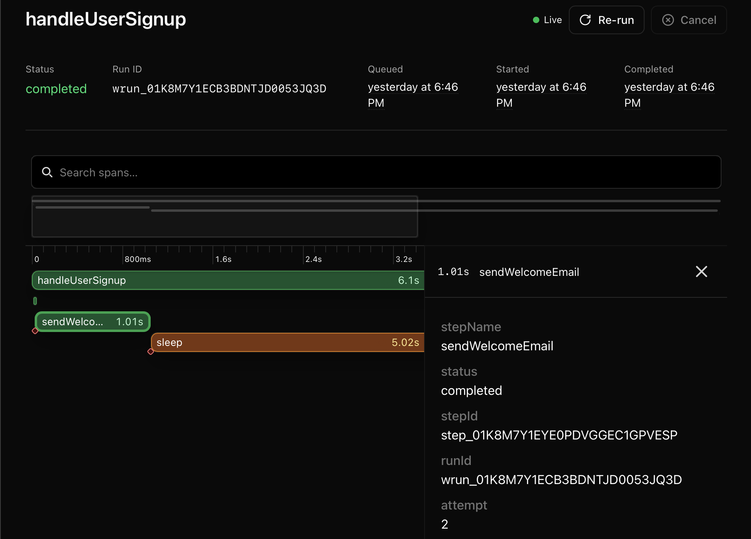Click the Re-run button
Image resolution: width=751 pixels, height=539 pixels.
[606, 20]
